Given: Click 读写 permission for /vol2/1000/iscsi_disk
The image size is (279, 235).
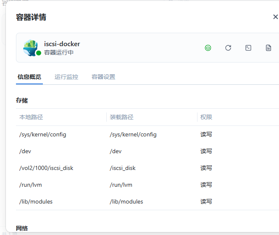Looking at the screenshot, I should [x=206, y=168].
